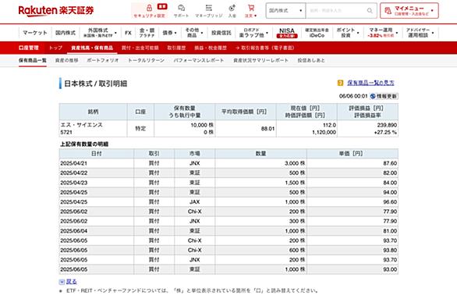Viewport: 457px width, 299px height.
Task: Open the 国内株式 main menu item
Action: (x=66, y=33)
